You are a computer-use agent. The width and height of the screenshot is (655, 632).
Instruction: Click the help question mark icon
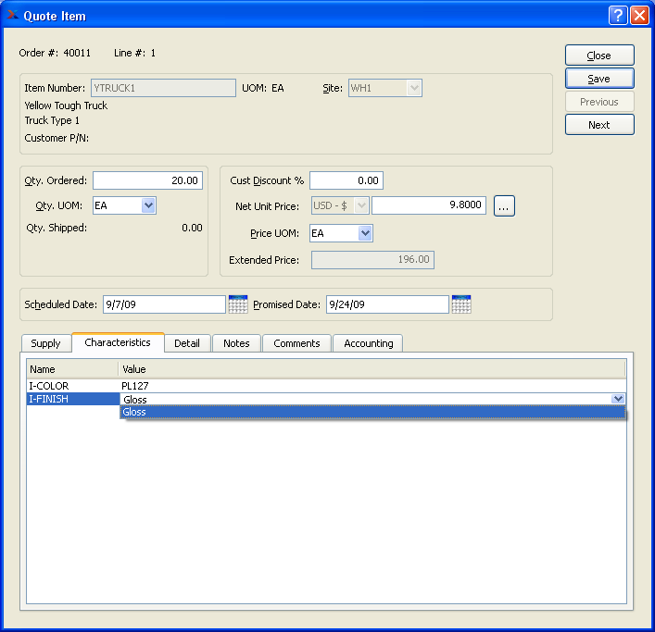click(x=618, y=16)
